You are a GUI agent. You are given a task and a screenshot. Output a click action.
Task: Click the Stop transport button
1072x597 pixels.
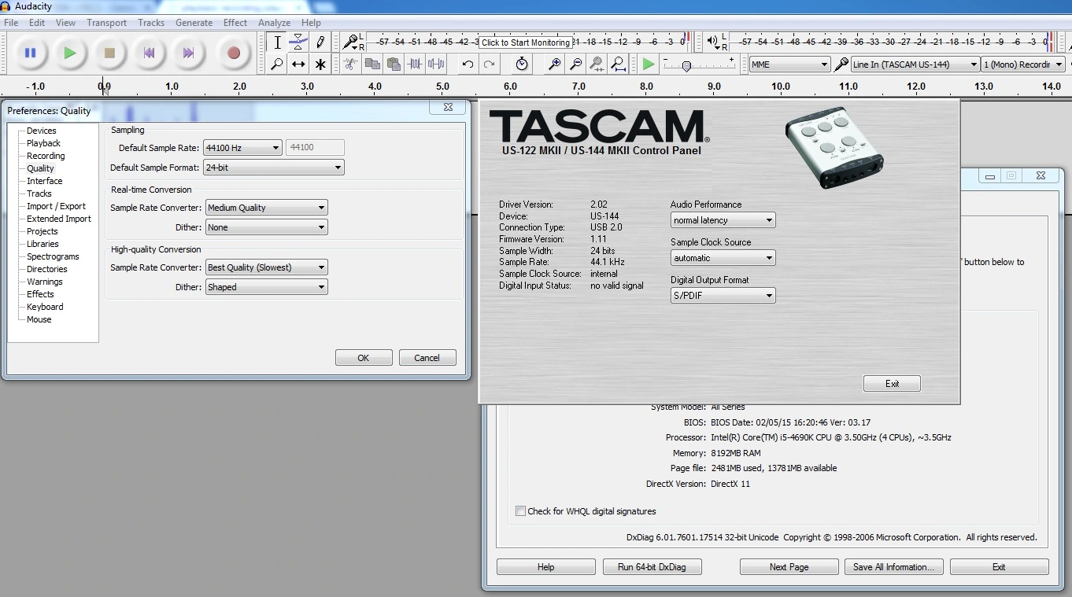[109, 53]
